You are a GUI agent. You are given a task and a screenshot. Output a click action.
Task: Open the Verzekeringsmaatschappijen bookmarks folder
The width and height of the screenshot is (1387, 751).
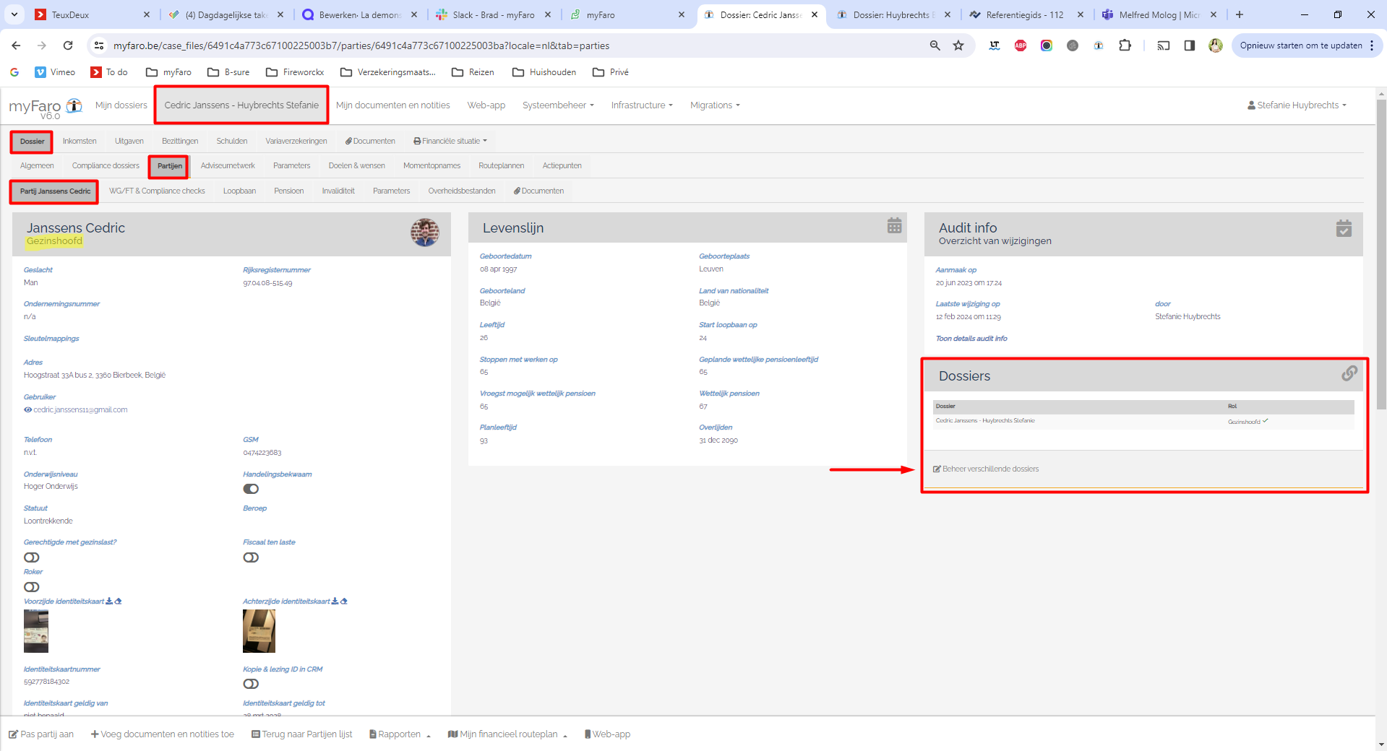point(388,72)
